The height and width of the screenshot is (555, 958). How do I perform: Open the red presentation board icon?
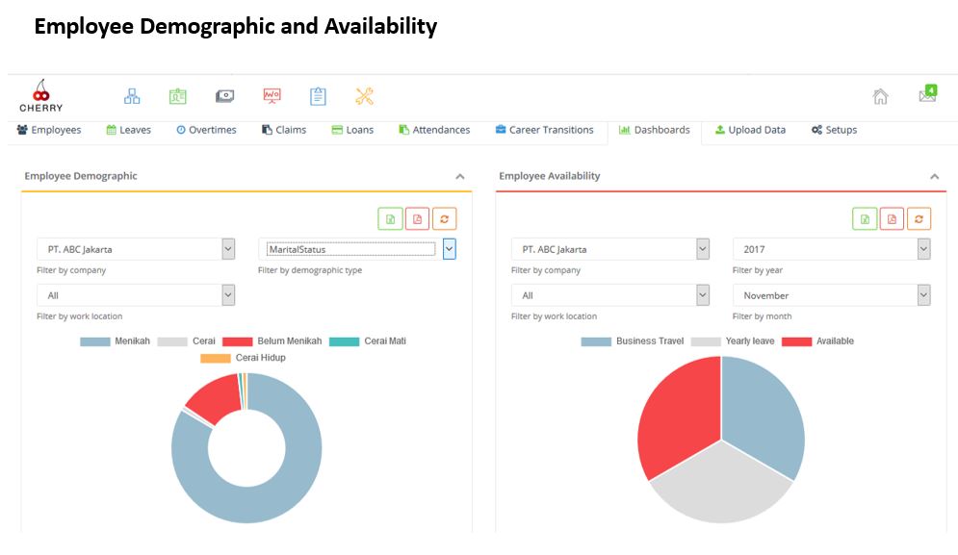coord(272,96)
